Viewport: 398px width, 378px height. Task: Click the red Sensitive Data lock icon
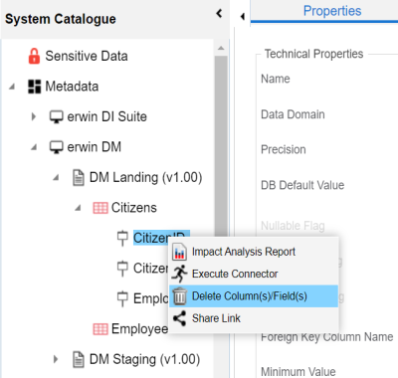click(34, 56)
